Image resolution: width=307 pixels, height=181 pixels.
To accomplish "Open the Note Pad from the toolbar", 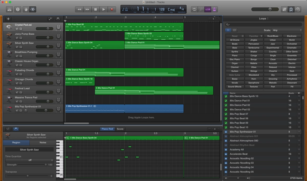I will (x=284, y=9).
